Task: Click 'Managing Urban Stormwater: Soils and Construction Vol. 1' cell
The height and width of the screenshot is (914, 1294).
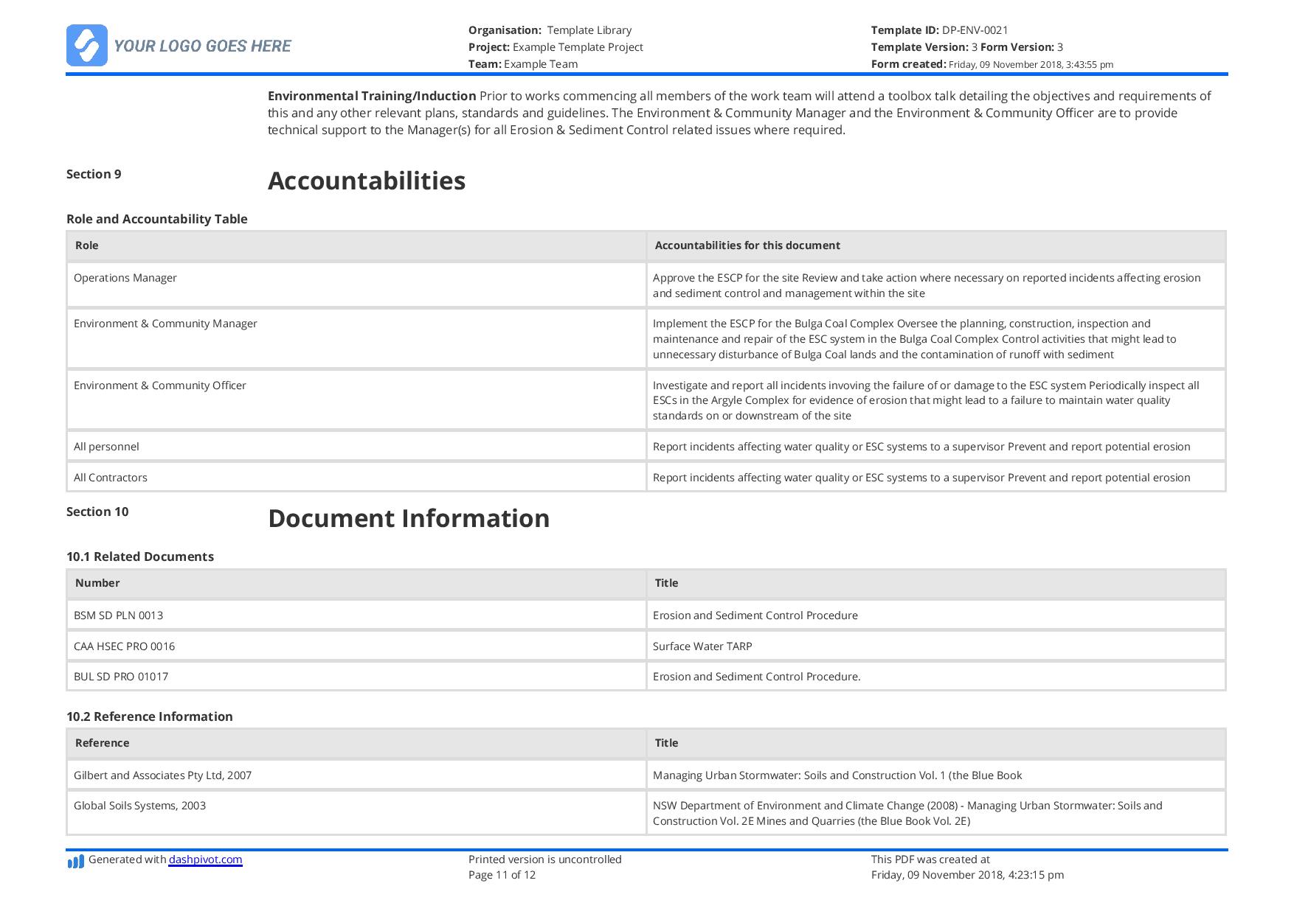Action: click(x=936, y=775)
